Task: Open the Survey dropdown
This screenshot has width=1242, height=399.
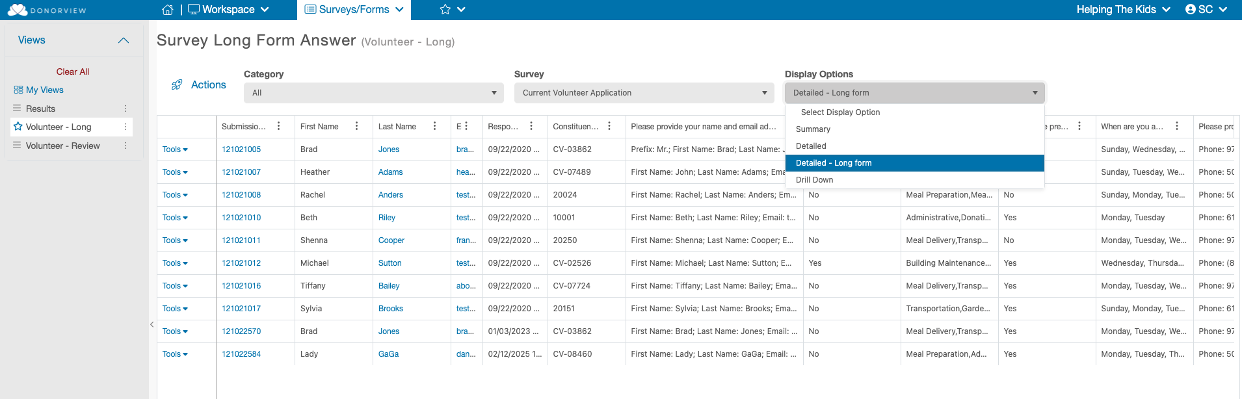Action: [644, 93]
